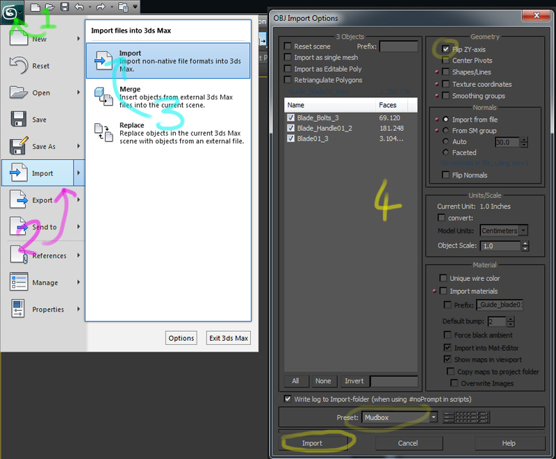Select Import non-native file formats entry
The width and height of the screenshot is (556, 459).
point(168,61)
